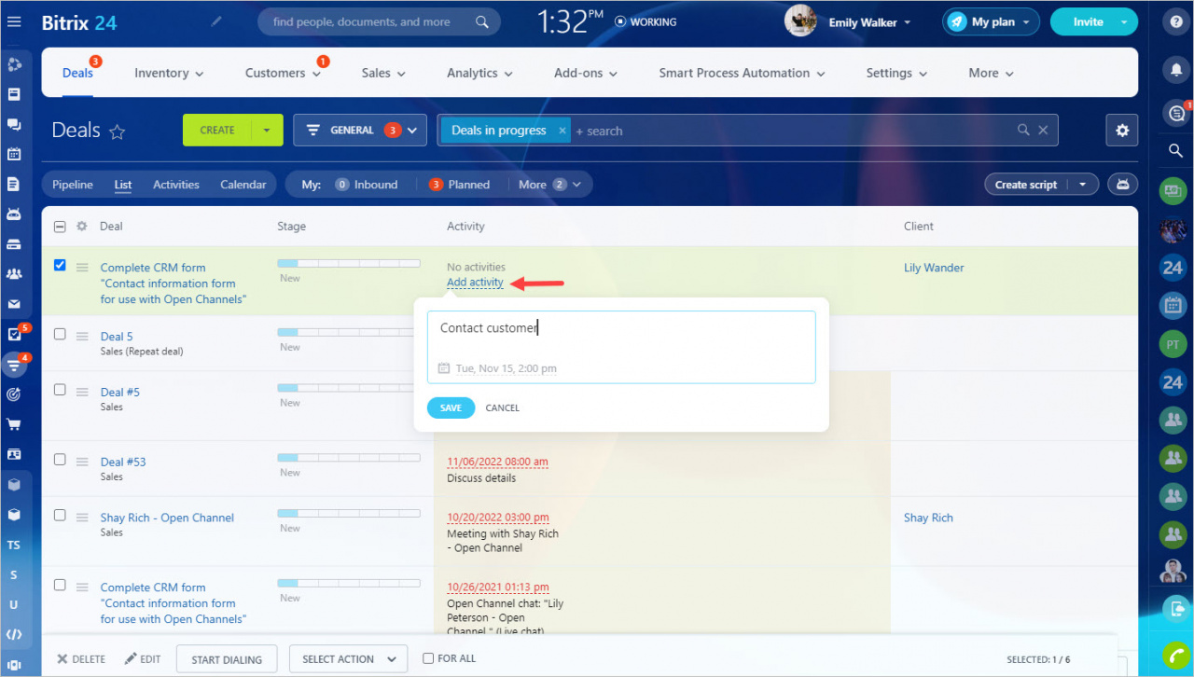Click stage bar of Shay Rich - Open Channel
The image size is (1194, 677).
tap(349, 514)
